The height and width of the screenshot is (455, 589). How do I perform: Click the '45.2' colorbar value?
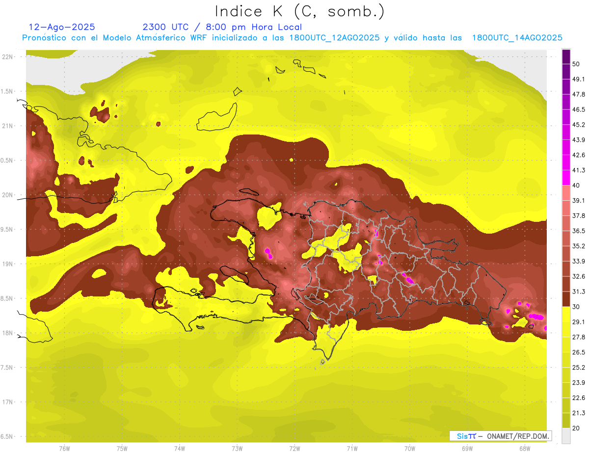pos(579,125)
